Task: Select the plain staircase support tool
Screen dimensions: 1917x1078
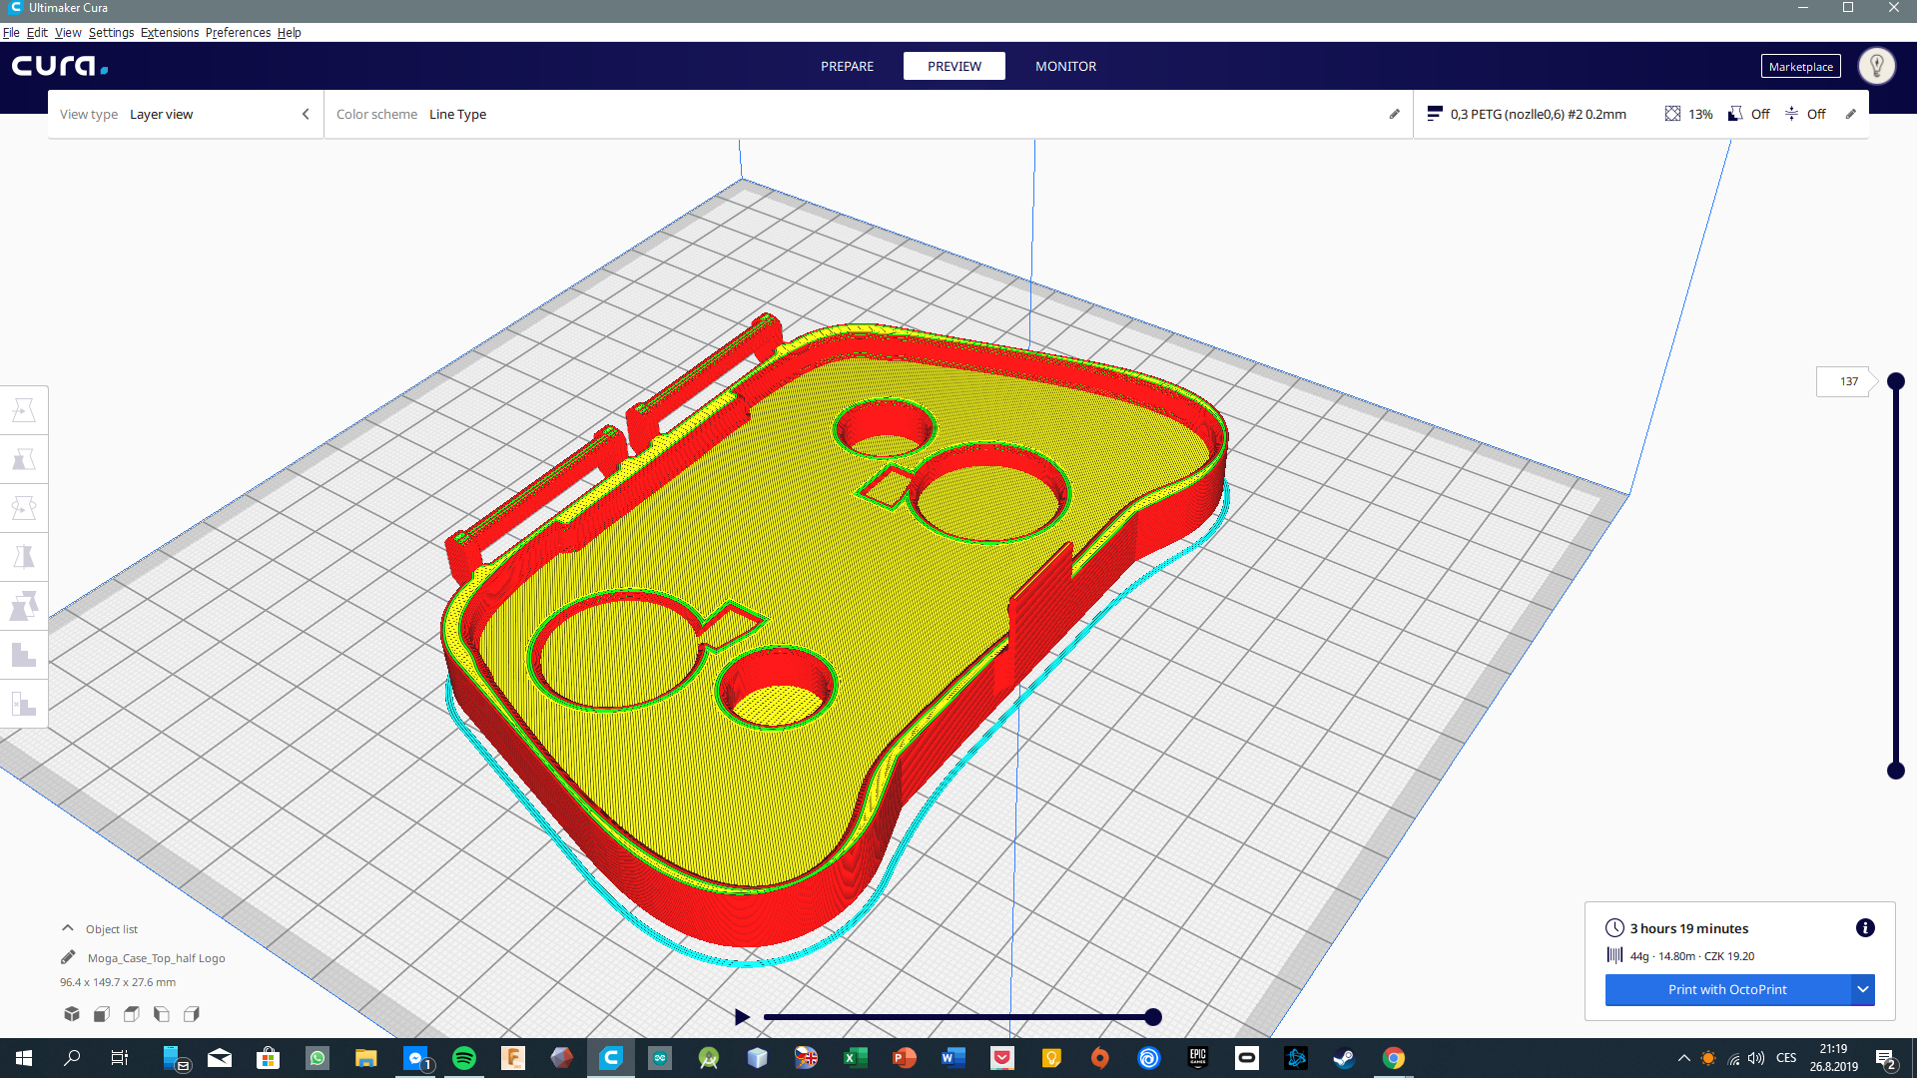Action: [24, 655]
